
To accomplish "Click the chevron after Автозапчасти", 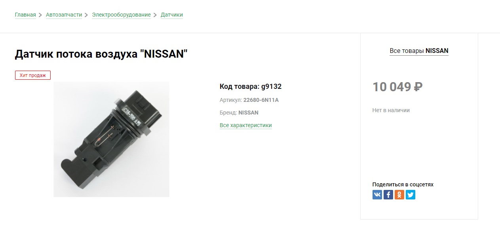I will click(86, 15).
